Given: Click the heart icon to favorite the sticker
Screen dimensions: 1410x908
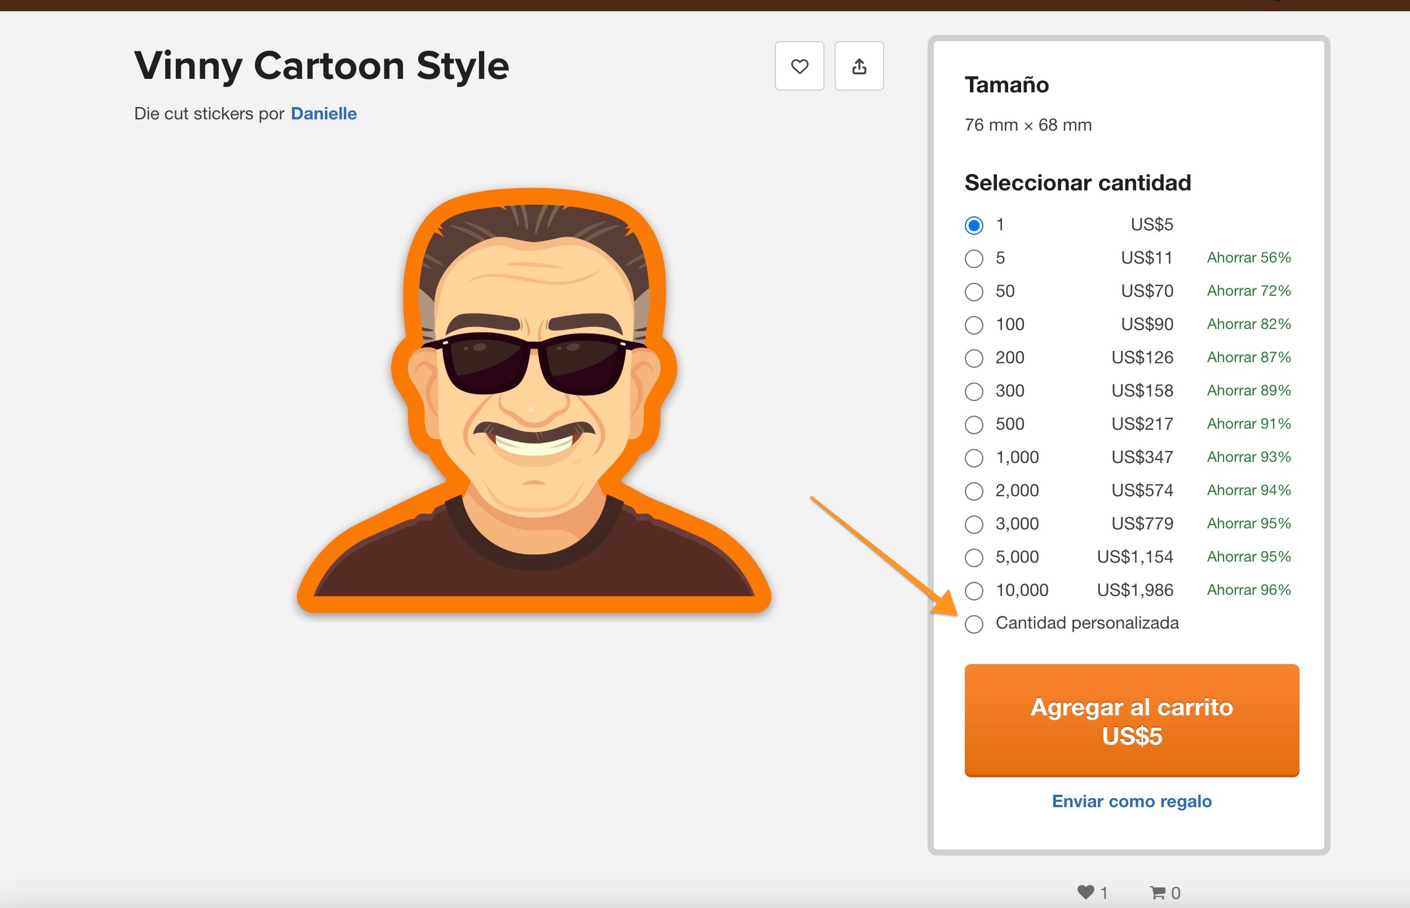Looking at the screenshot, I should [x=800, y=66].
